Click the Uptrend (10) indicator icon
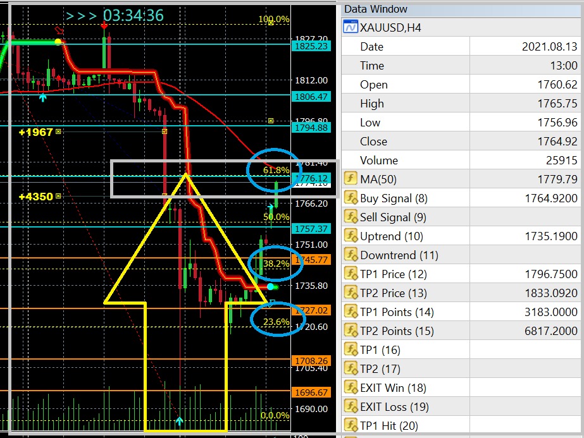The image size is (584, 438). [351, 236]
